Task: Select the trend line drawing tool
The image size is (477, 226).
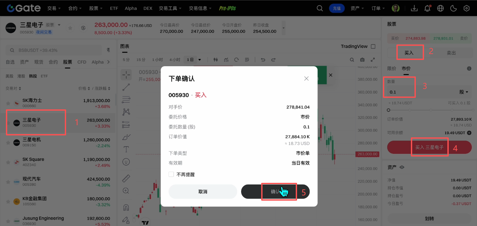Action: tap(126, 87)
